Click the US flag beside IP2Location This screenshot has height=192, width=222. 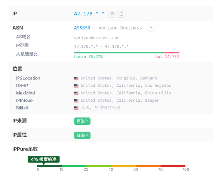point(76,78)
